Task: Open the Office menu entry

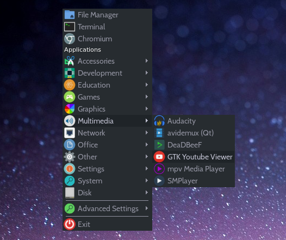Action: pos(107,145)
